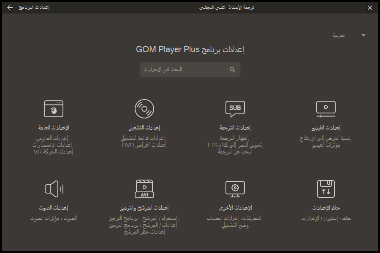Open Sound settings speaker icon

coord(54,189)
